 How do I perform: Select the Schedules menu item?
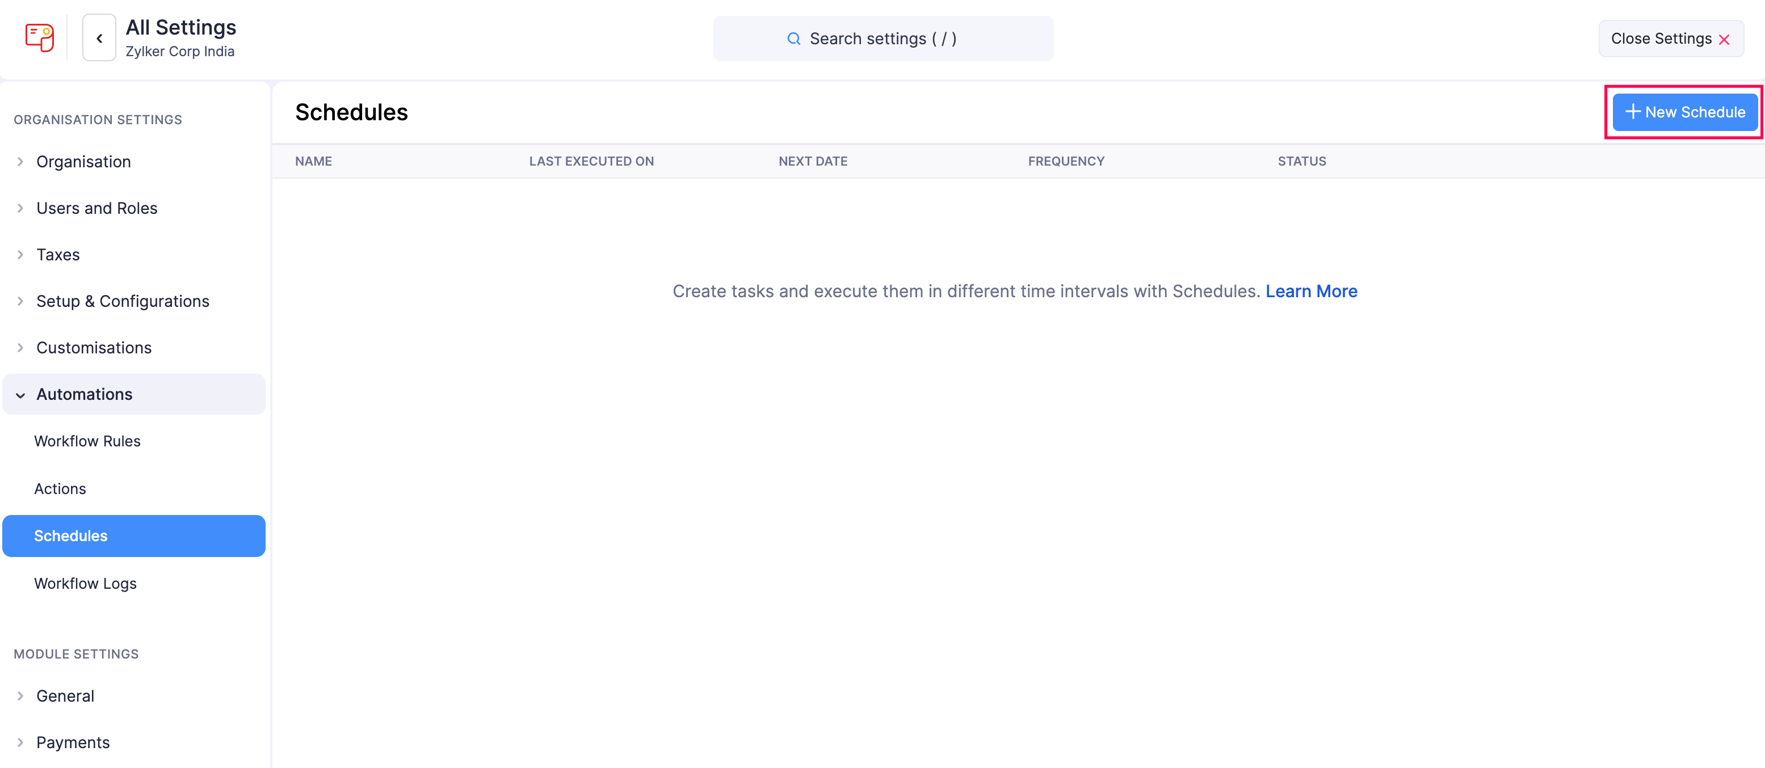(133, 536)
